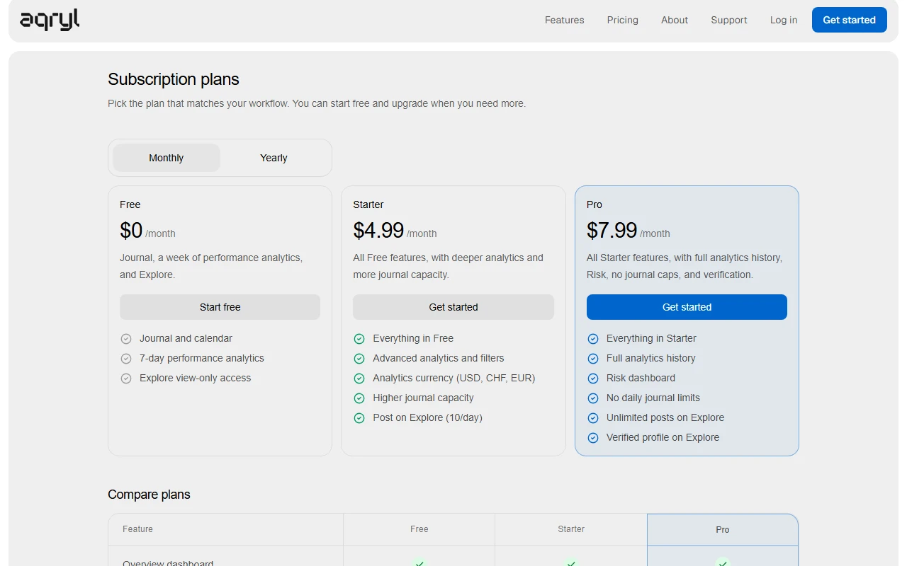The image size is (907, 566).
Task: Click check icon beside No daily journal limits
Action: [x=593, y=398]
